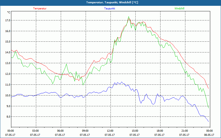
Task: Click the 18:00 time axis label
Action: (x=160, y=131)
